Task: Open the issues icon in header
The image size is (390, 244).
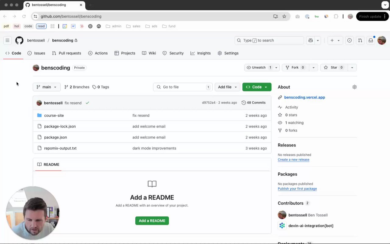Action: (x=349, y=40)
